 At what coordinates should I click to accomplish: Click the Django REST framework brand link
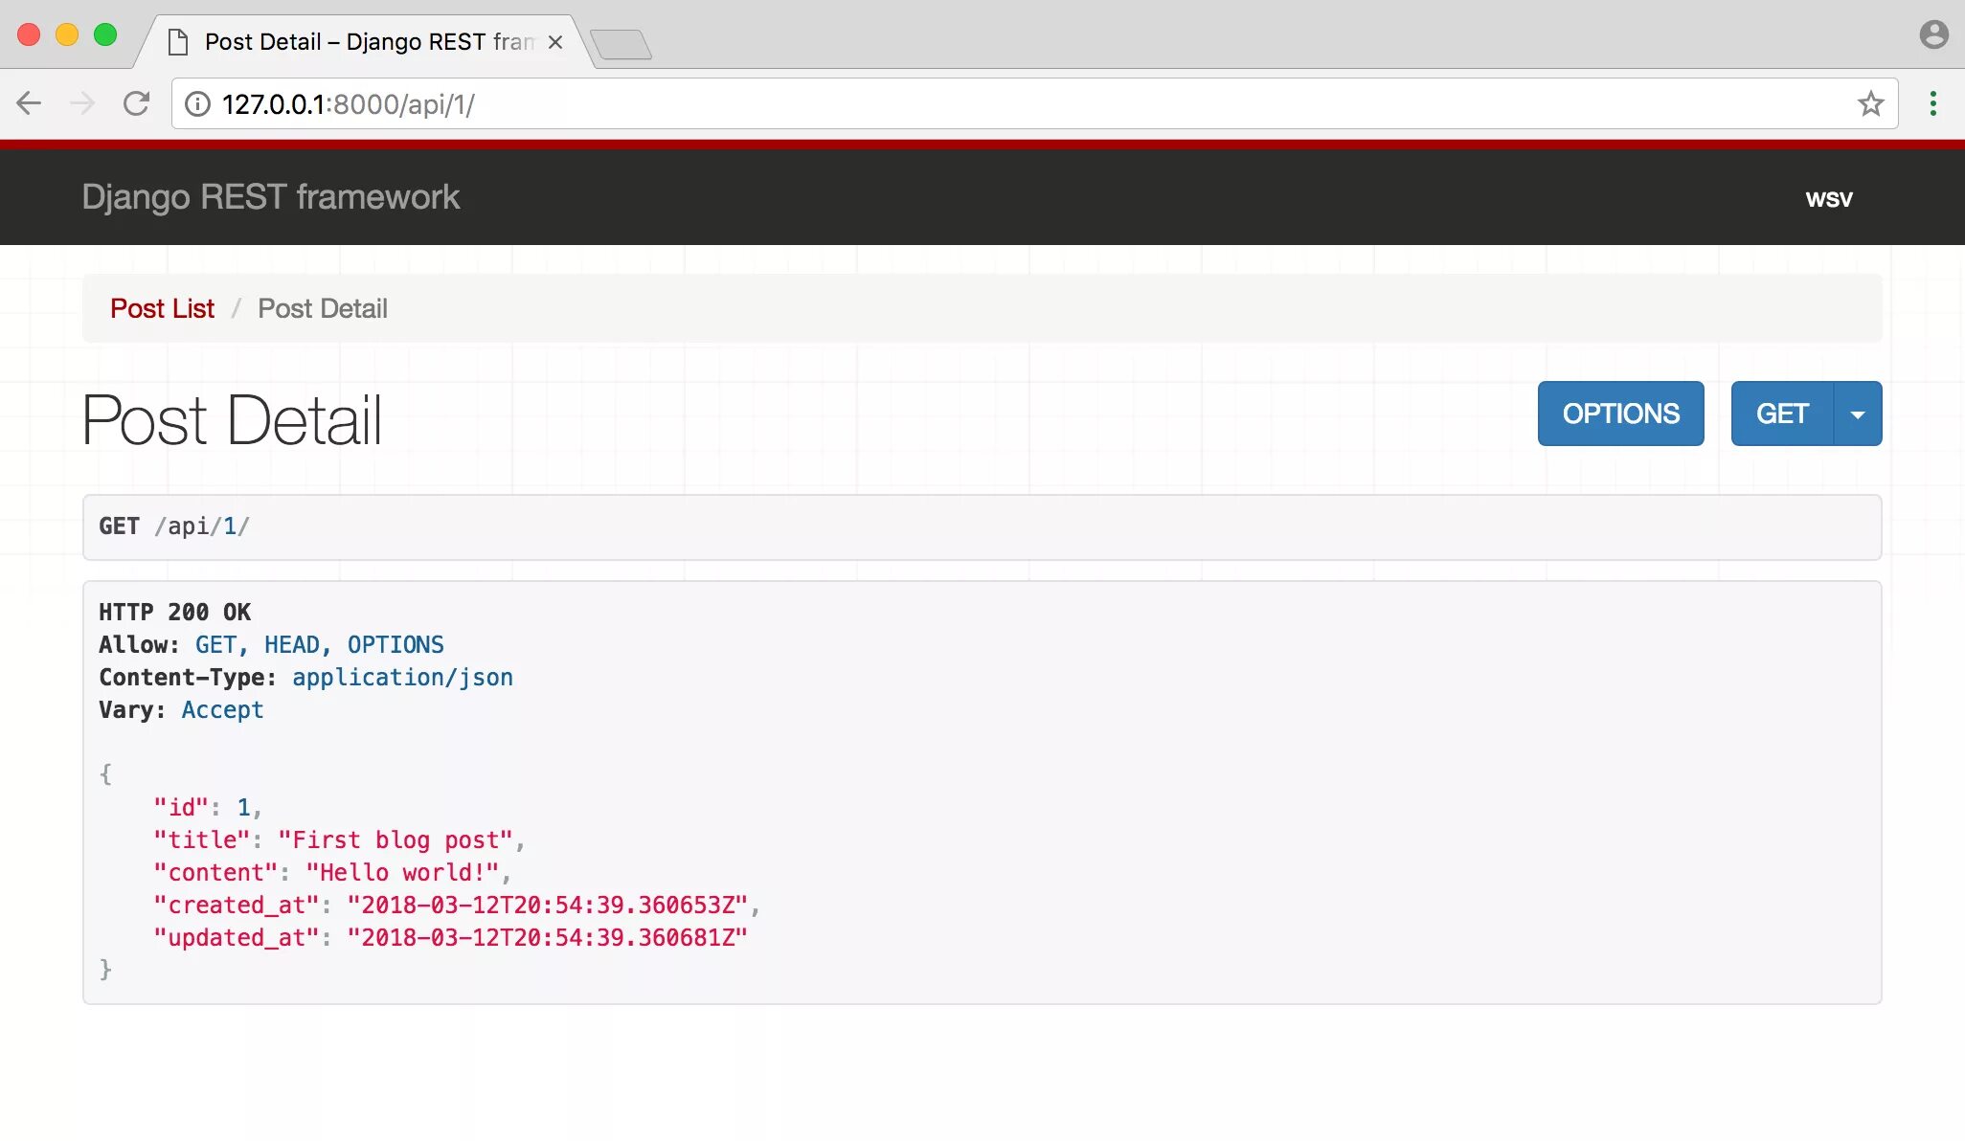[x=270, y=197]
